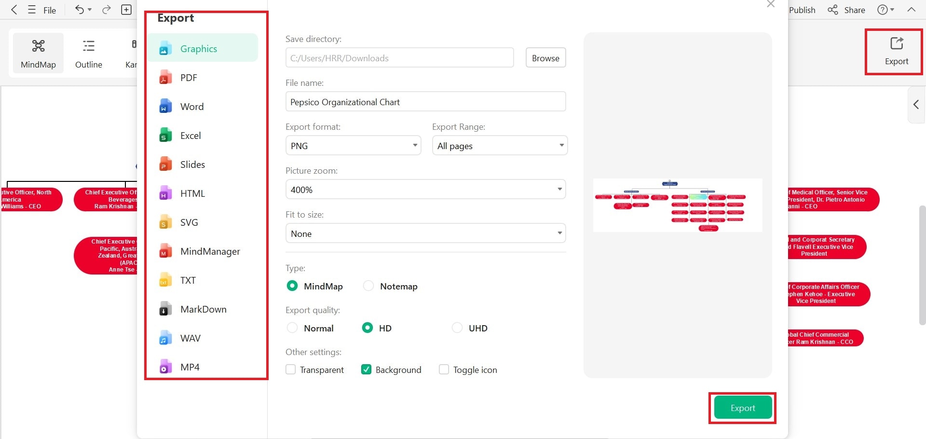Viewport: 926px width, 439px height.
Task: Click the Browse button
Action: pyautogui.click(x=545, y=58)
